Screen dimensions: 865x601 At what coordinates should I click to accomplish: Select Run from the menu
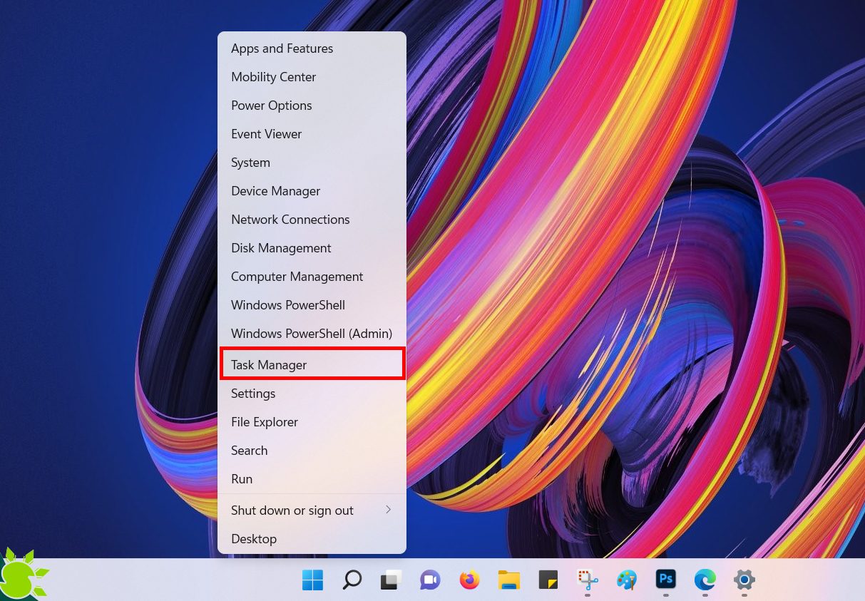tap(242, 478)
